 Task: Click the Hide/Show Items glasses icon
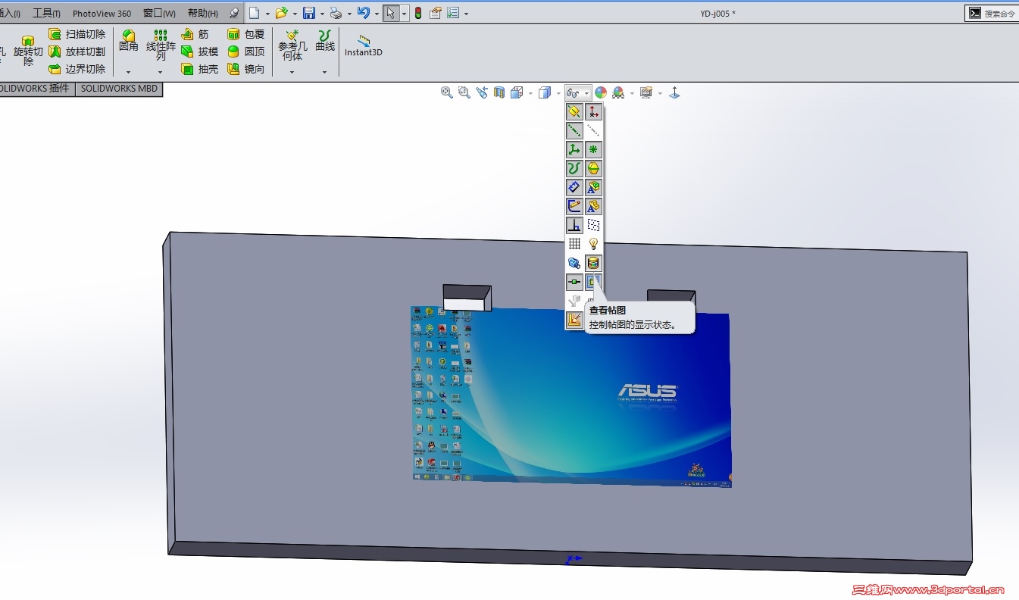574,92
